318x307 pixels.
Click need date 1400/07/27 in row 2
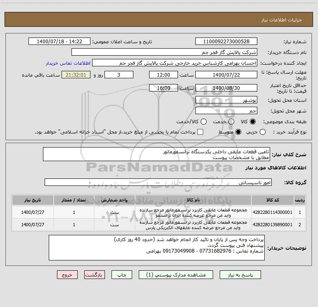(x=33, y=225)
